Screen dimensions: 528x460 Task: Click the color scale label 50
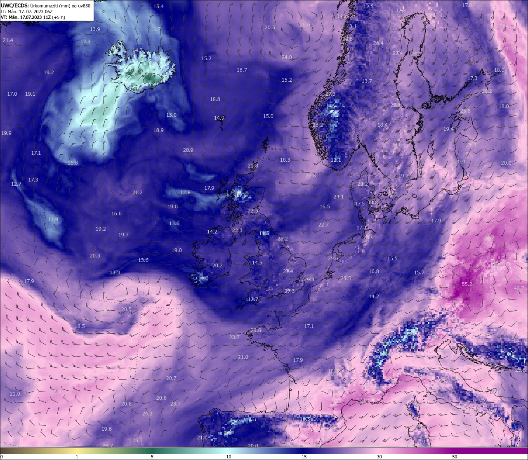[454, 457]
